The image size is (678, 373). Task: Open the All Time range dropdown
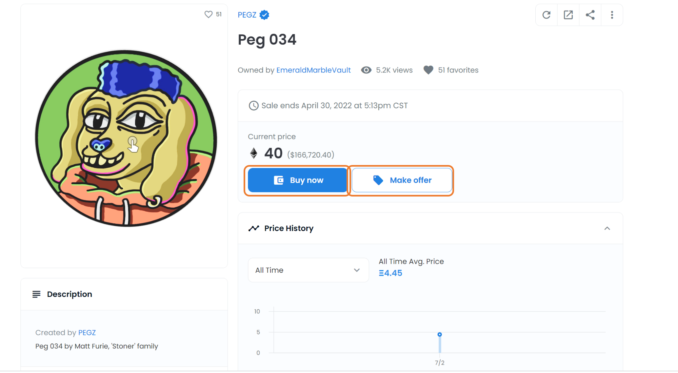pos(308,270)
